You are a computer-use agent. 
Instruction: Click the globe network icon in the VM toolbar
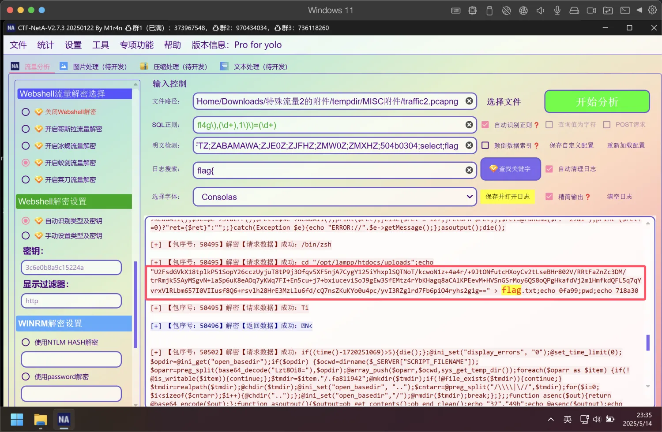click(x=523, y=11)
